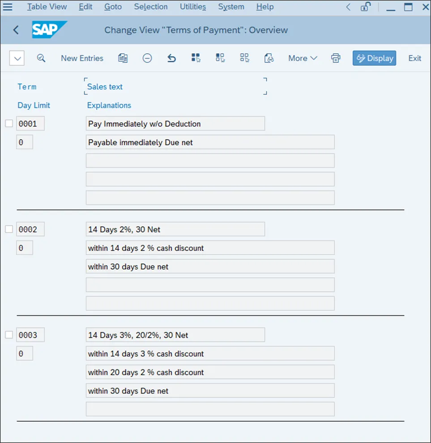431x443 pixels.
Task: Click the Select All icon
Action: click(196, 58)
